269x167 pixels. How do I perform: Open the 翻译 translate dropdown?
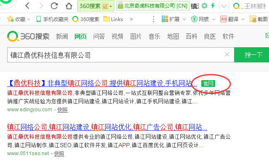(243, 19)
